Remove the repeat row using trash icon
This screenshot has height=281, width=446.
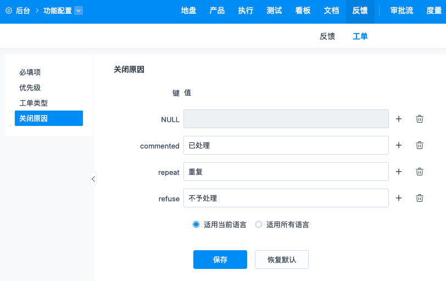[x=419, y=172]
